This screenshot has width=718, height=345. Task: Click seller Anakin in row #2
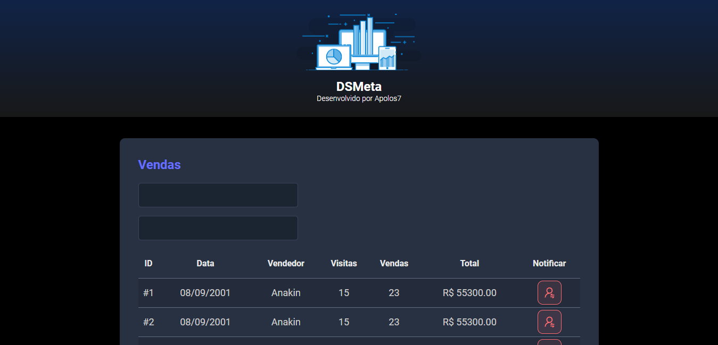286,322
